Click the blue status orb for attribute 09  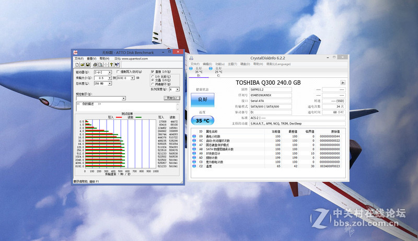click(x=194, y=136)
